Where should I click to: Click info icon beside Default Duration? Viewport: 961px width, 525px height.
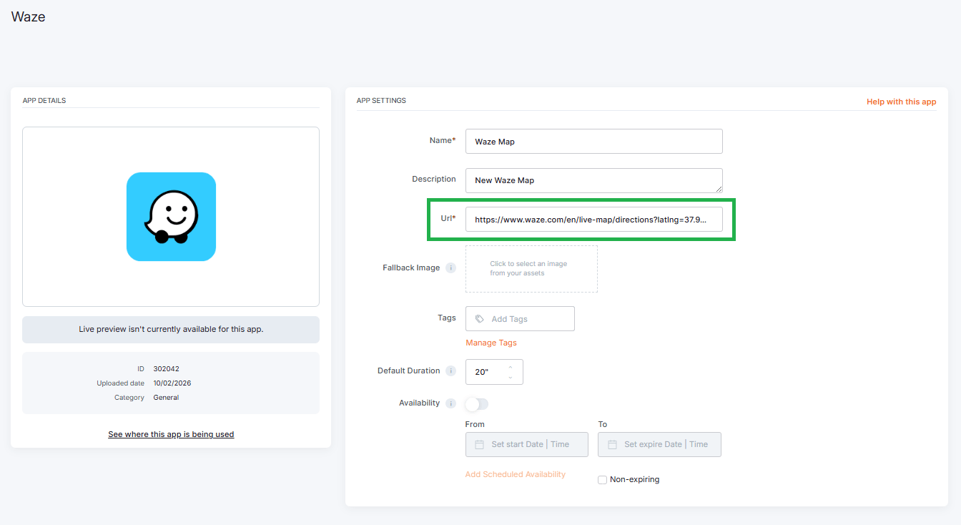(x=450, y=371)
